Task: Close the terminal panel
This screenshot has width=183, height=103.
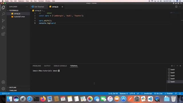Action: point(180,66)
